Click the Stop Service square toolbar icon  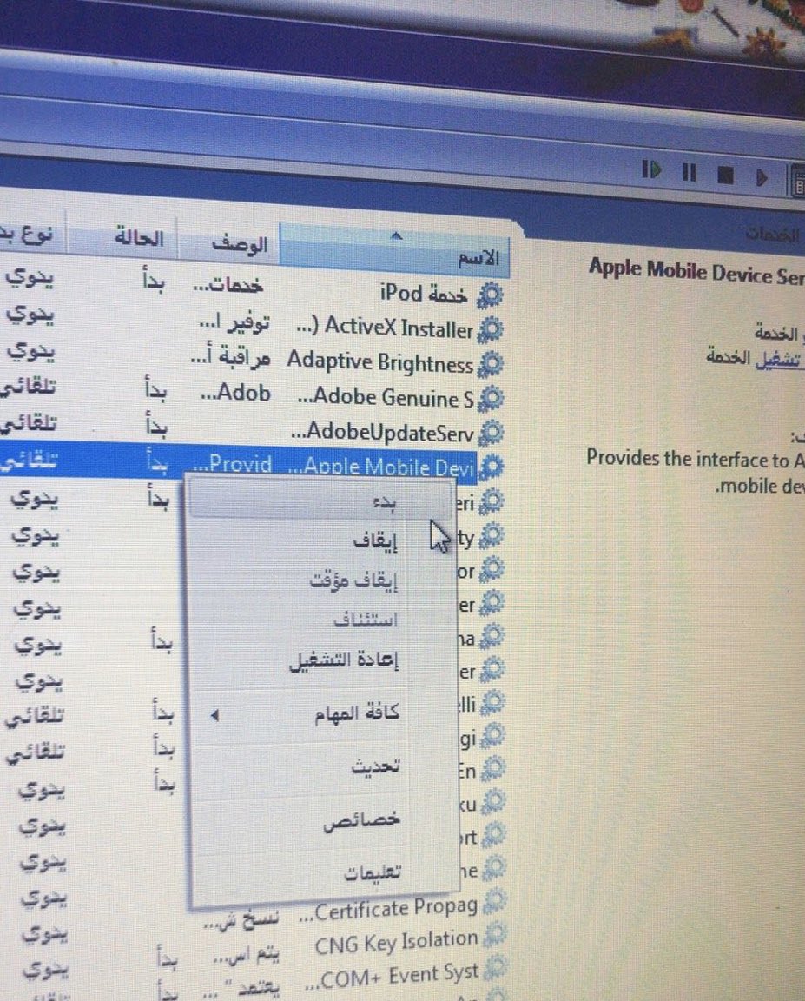725,175
